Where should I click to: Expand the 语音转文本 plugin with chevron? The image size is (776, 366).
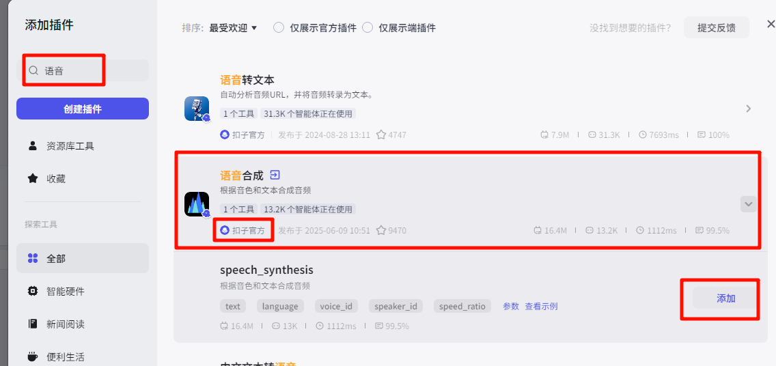[x=748, y=109]
